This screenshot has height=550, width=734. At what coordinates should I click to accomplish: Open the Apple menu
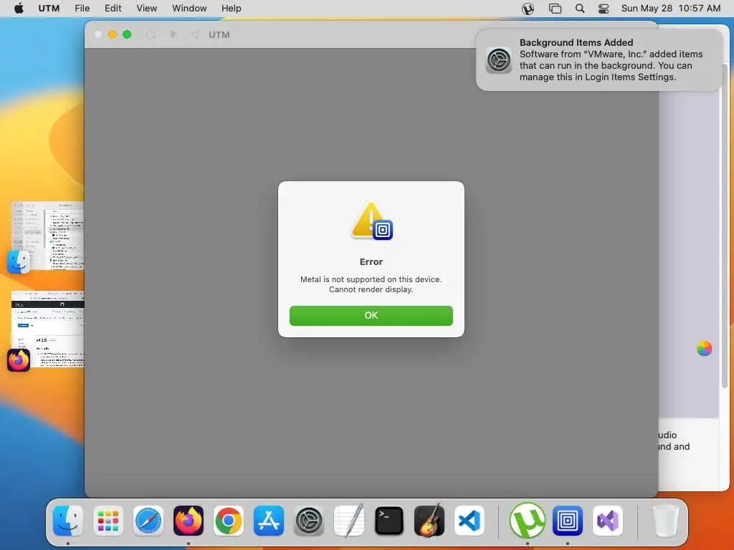click(19, 9)
